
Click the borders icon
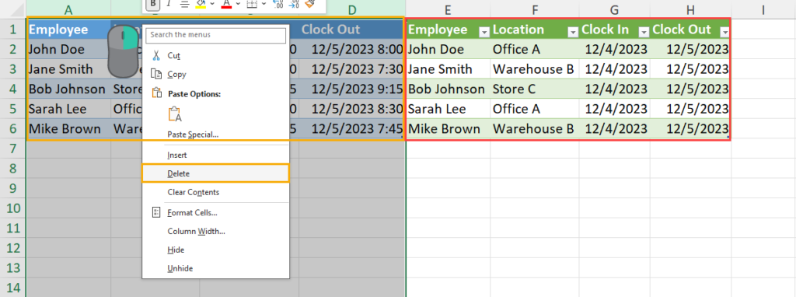pyautogui.click(x=252, y=4)
